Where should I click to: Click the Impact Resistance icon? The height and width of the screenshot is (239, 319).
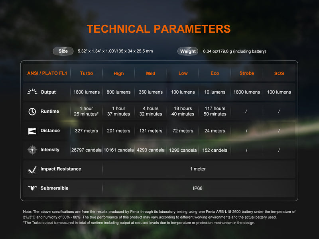coord(32,169)
